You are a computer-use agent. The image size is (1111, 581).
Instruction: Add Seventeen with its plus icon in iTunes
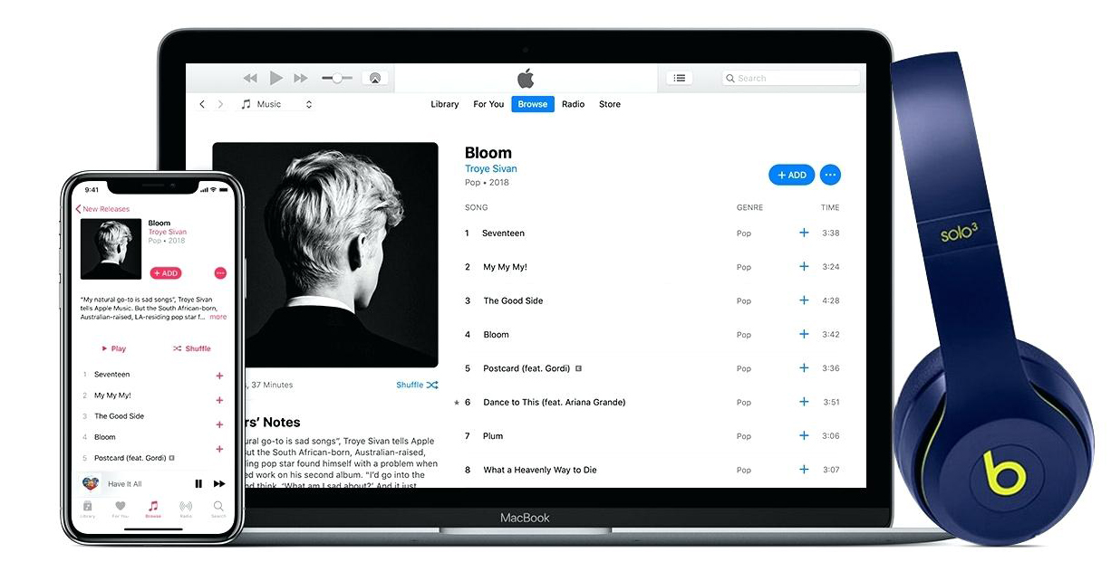coord(804,233)
